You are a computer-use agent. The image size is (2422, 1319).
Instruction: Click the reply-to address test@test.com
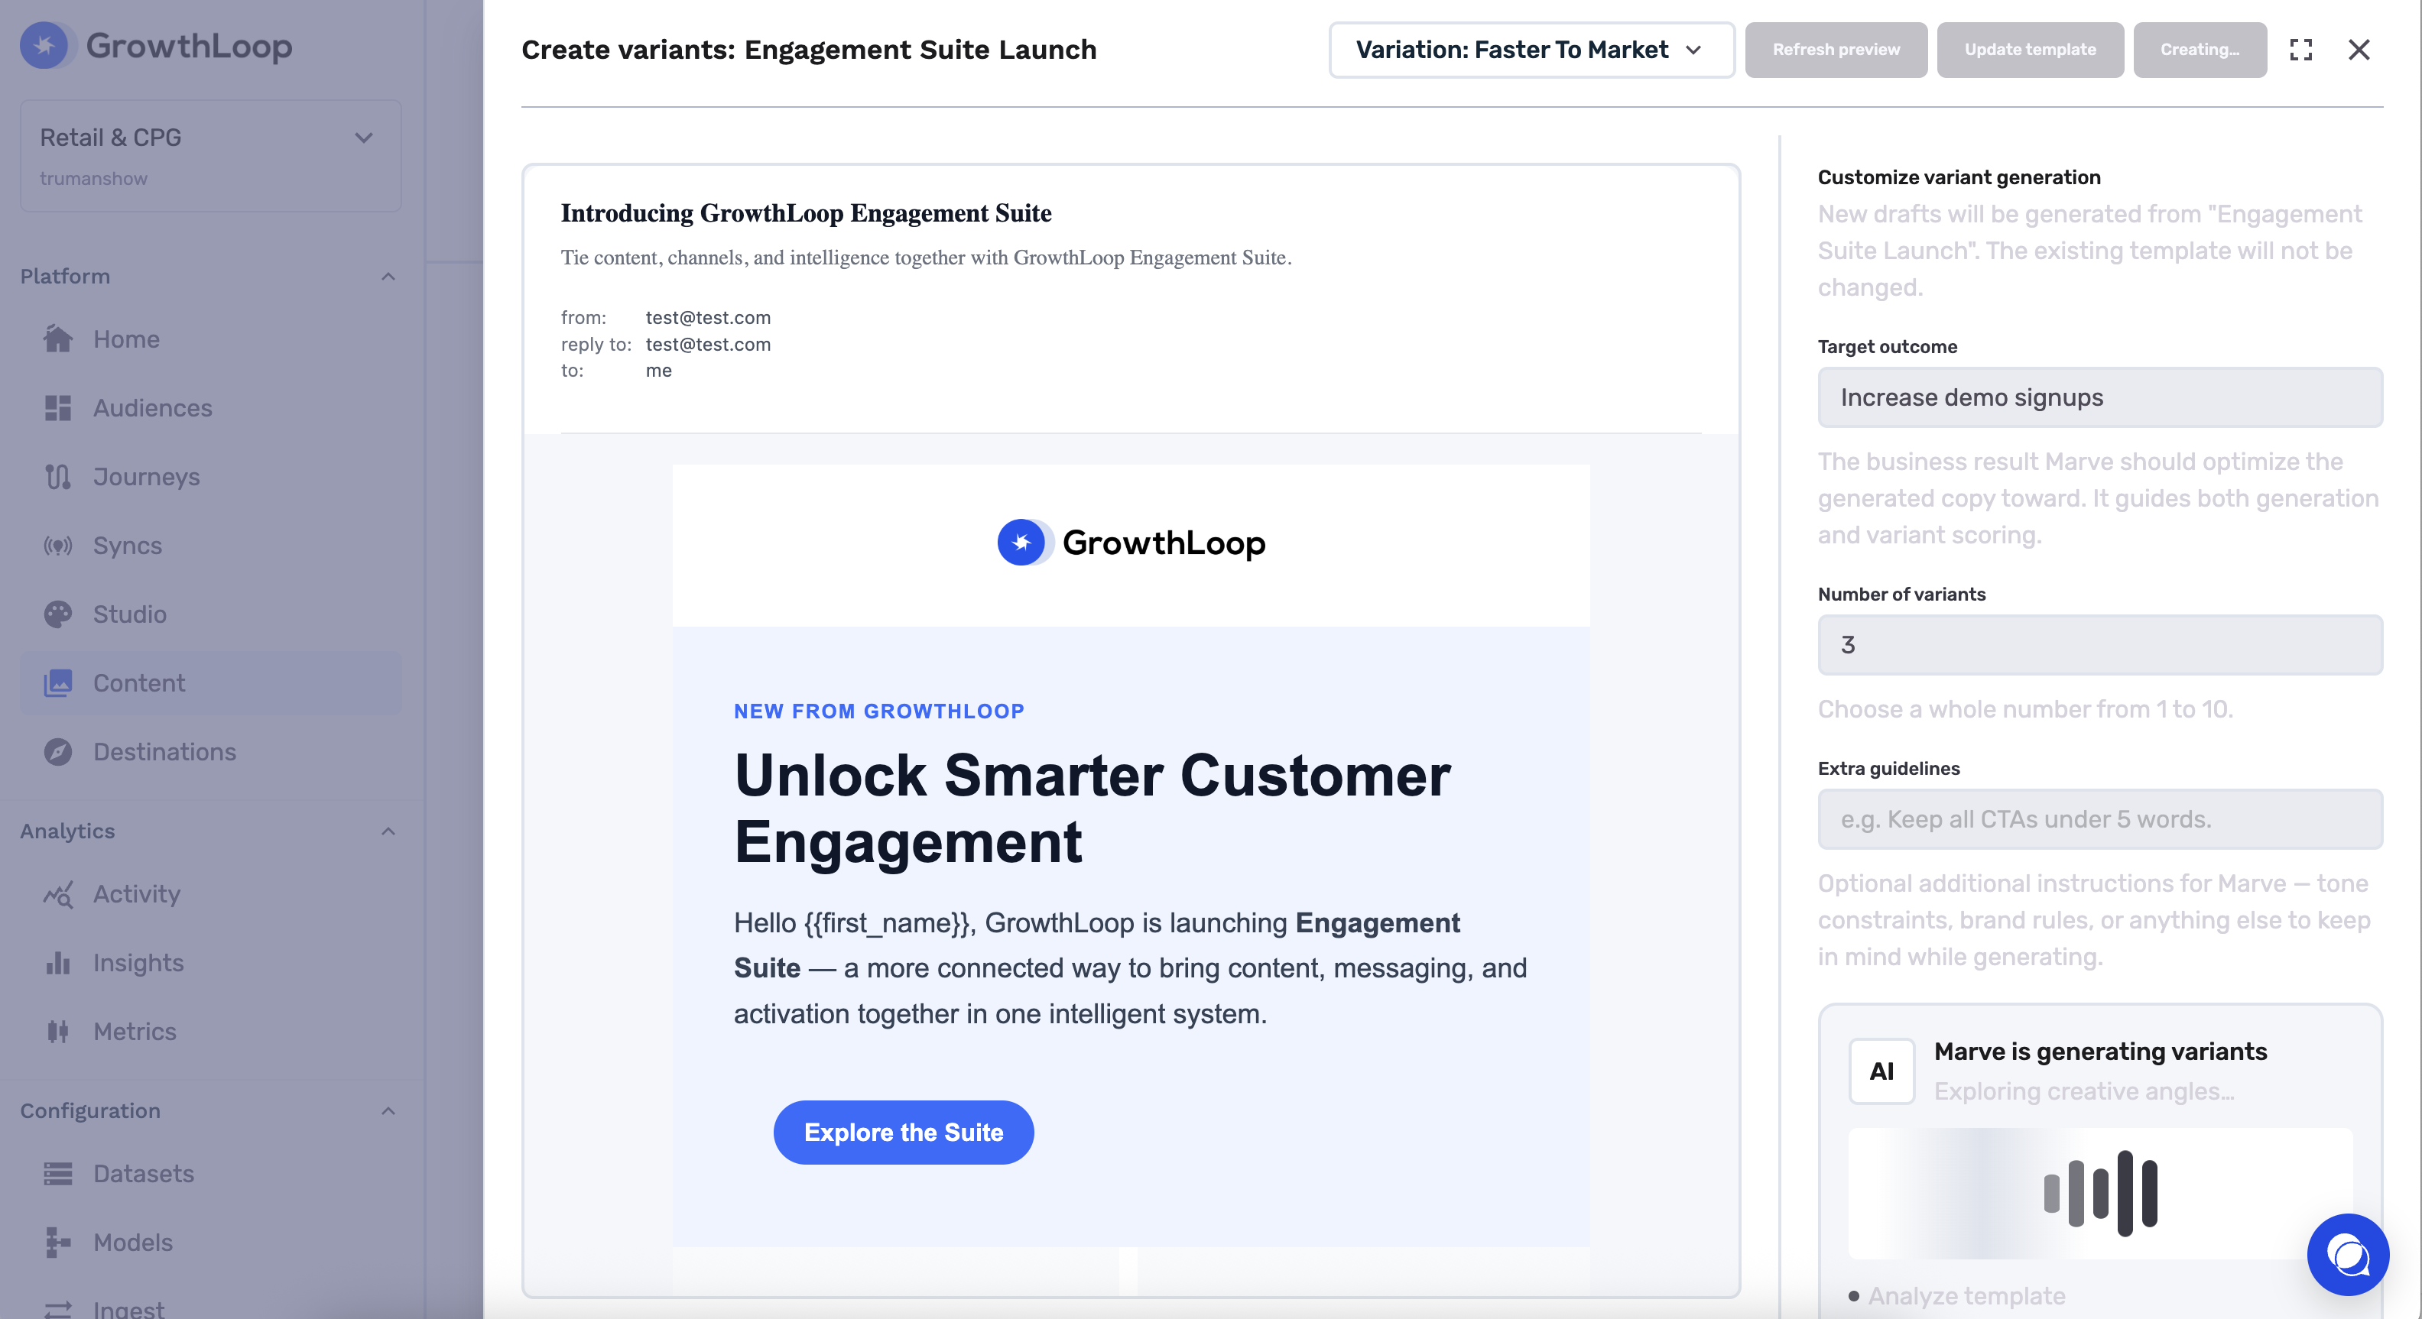pos(708,344)
